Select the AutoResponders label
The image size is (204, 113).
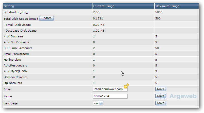[15, 65]
